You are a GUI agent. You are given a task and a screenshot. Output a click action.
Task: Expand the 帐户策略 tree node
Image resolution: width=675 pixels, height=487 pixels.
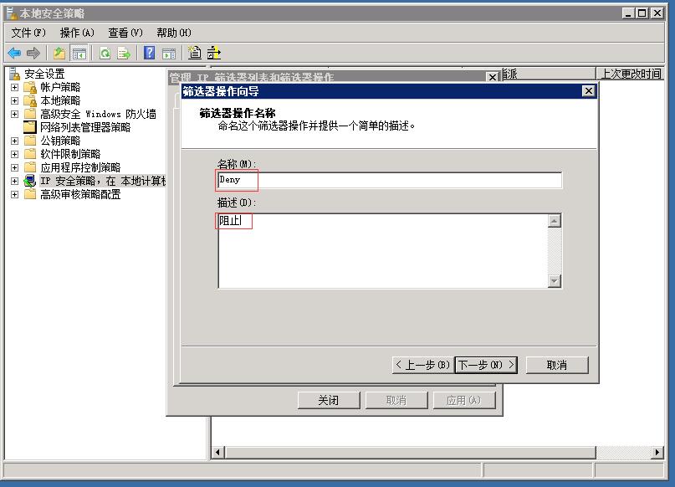[13, 85]
